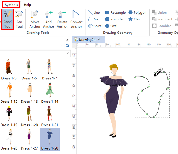
Task: Select the highlighted Dress 1-28 symbol
Action: click(50, 139)
